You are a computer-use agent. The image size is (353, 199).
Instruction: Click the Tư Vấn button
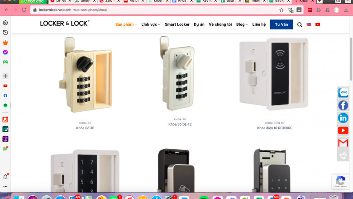pos(281,24)
